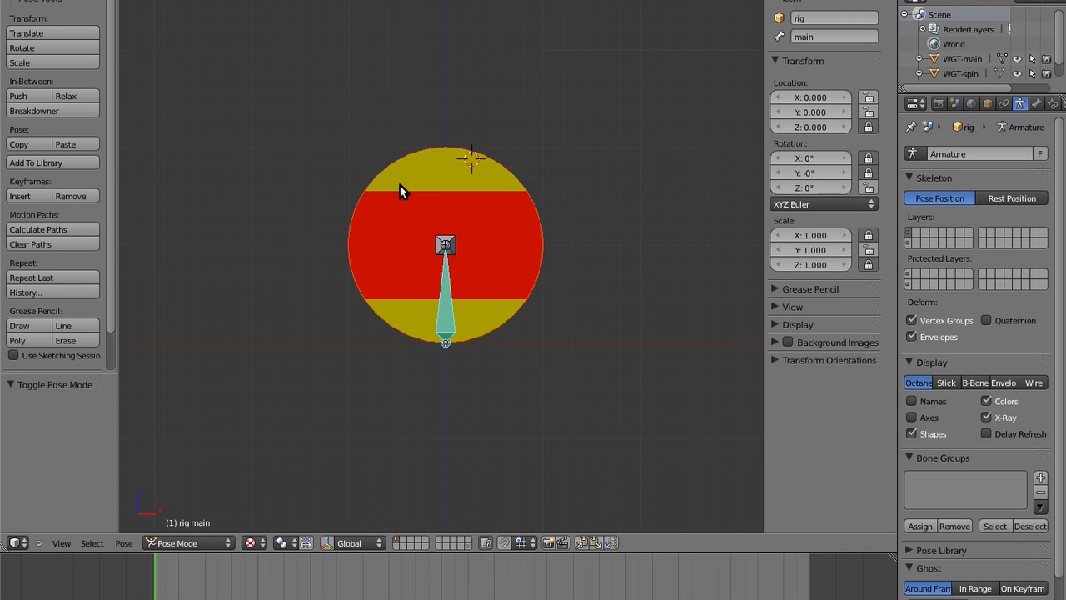Click the OpenGL render animation clapper icon

click(562, 543)
